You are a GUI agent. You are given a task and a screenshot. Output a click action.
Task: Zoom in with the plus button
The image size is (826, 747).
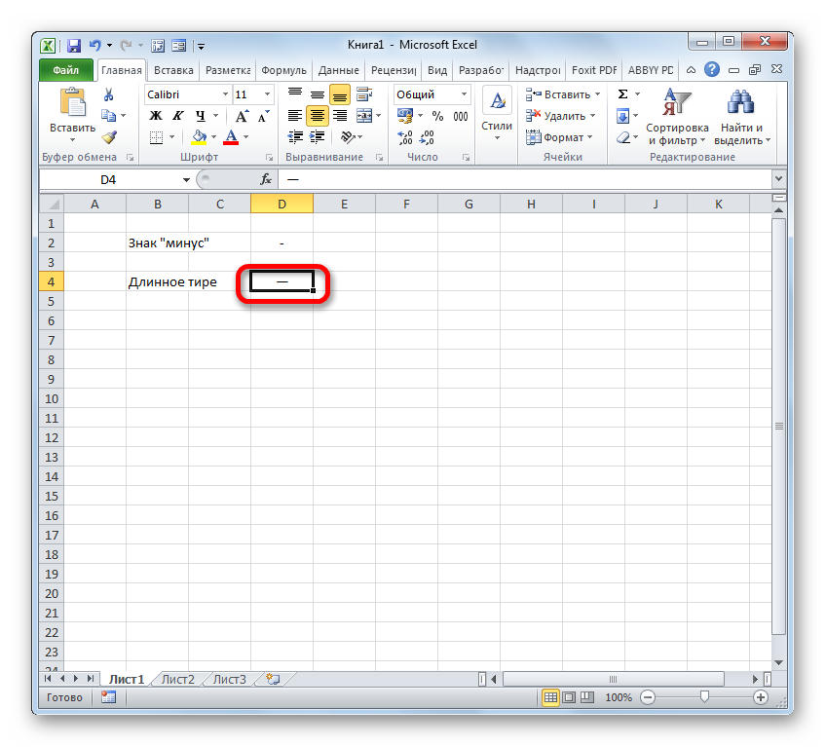pos(760,697)
